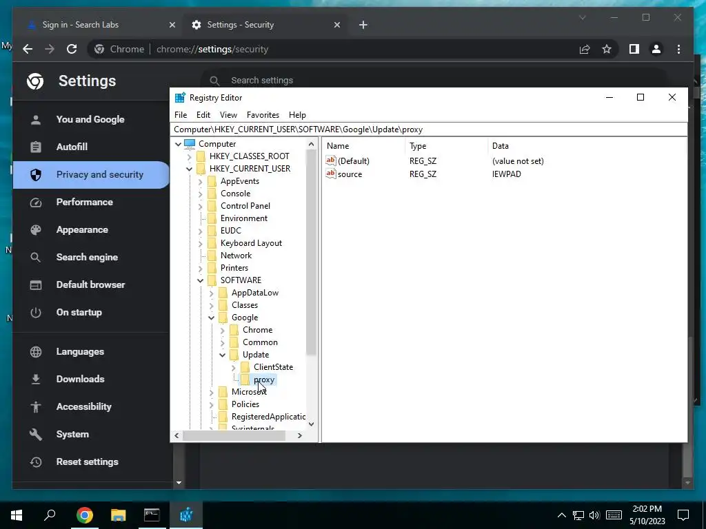Select the proxy registry key
Image resolution: width=706 pixels, height=529 pixels.
(264, 380)
